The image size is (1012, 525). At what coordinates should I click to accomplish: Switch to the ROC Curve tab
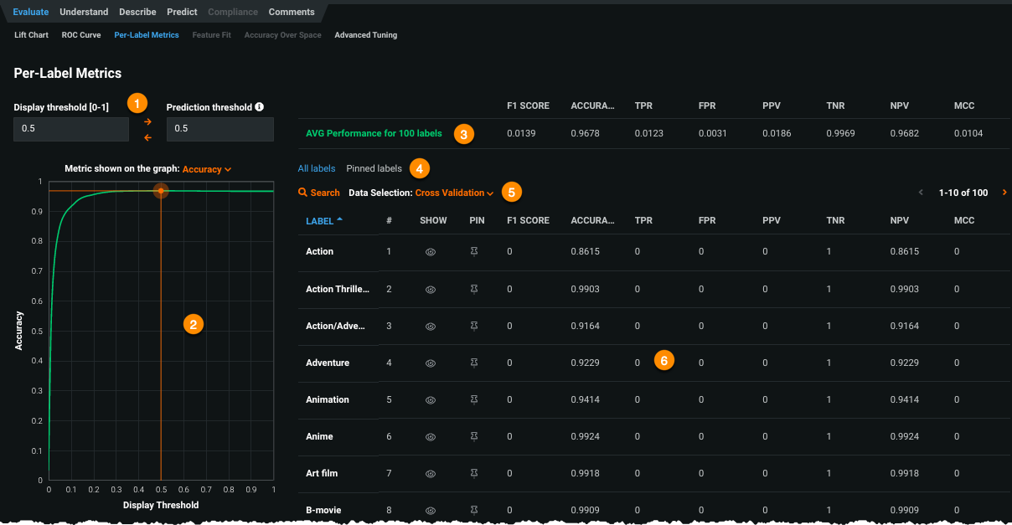(81, 35)
